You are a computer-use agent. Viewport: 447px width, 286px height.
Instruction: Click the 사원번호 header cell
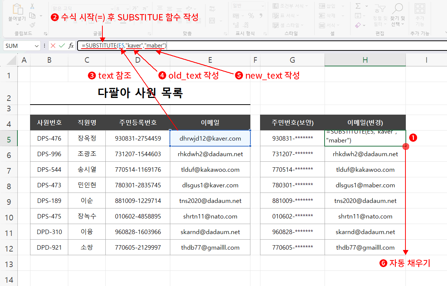tap(49, 123)
